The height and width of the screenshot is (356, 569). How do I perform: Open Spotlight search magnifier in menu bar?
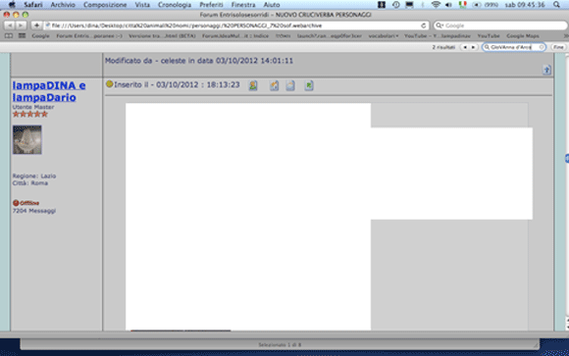[x=556, y=5]
